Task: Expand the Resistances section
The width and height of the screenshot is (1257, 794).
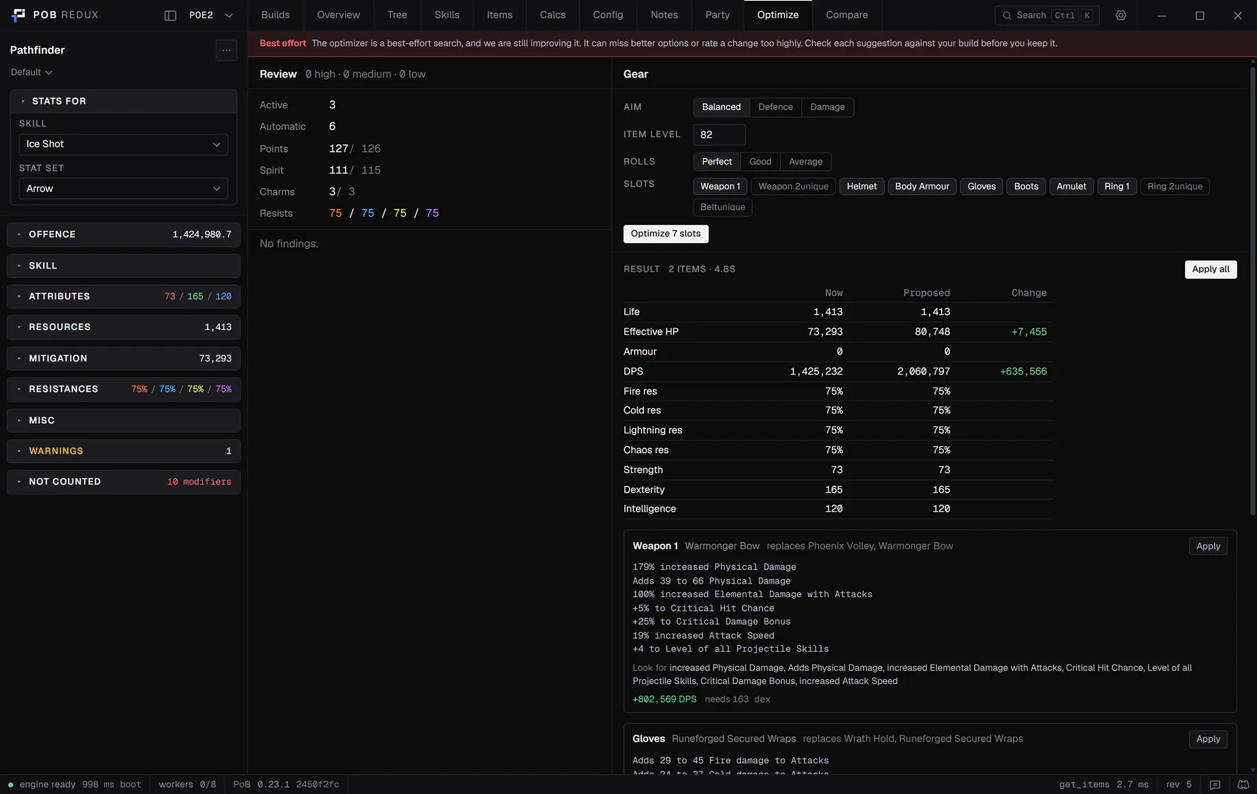Action: pos(123,389)
